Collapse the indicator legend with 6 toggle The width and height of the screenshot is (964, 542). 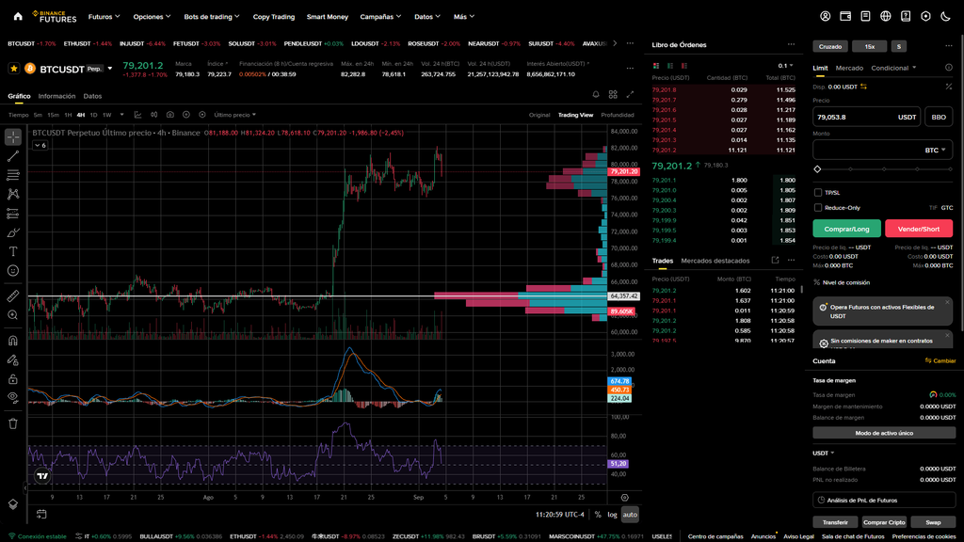tap(40, 145)
